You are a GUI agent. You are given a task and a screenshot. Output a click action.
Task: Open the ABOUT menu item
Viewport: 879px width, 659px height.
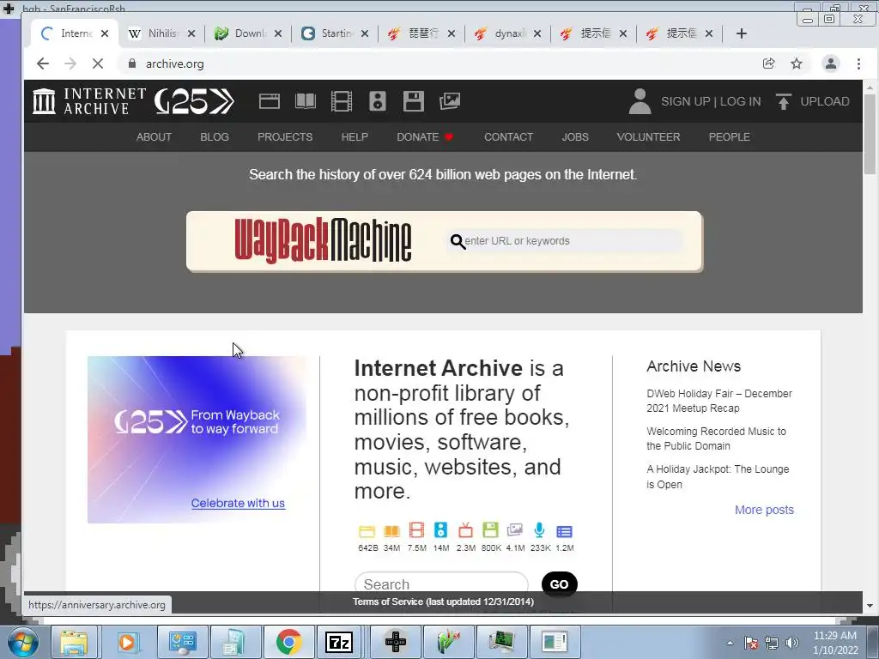(155, 137)
